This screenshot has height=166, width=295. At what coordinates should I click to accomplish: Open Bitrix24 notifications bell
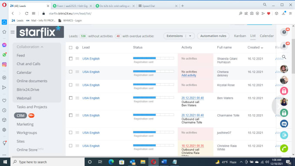(x=284, y=46)
